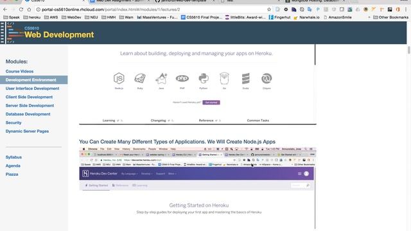This screenshot has width=411, height=231.
Task: Click the lecture pane's inner scrollbar
Action: click(x=315, y=55)
